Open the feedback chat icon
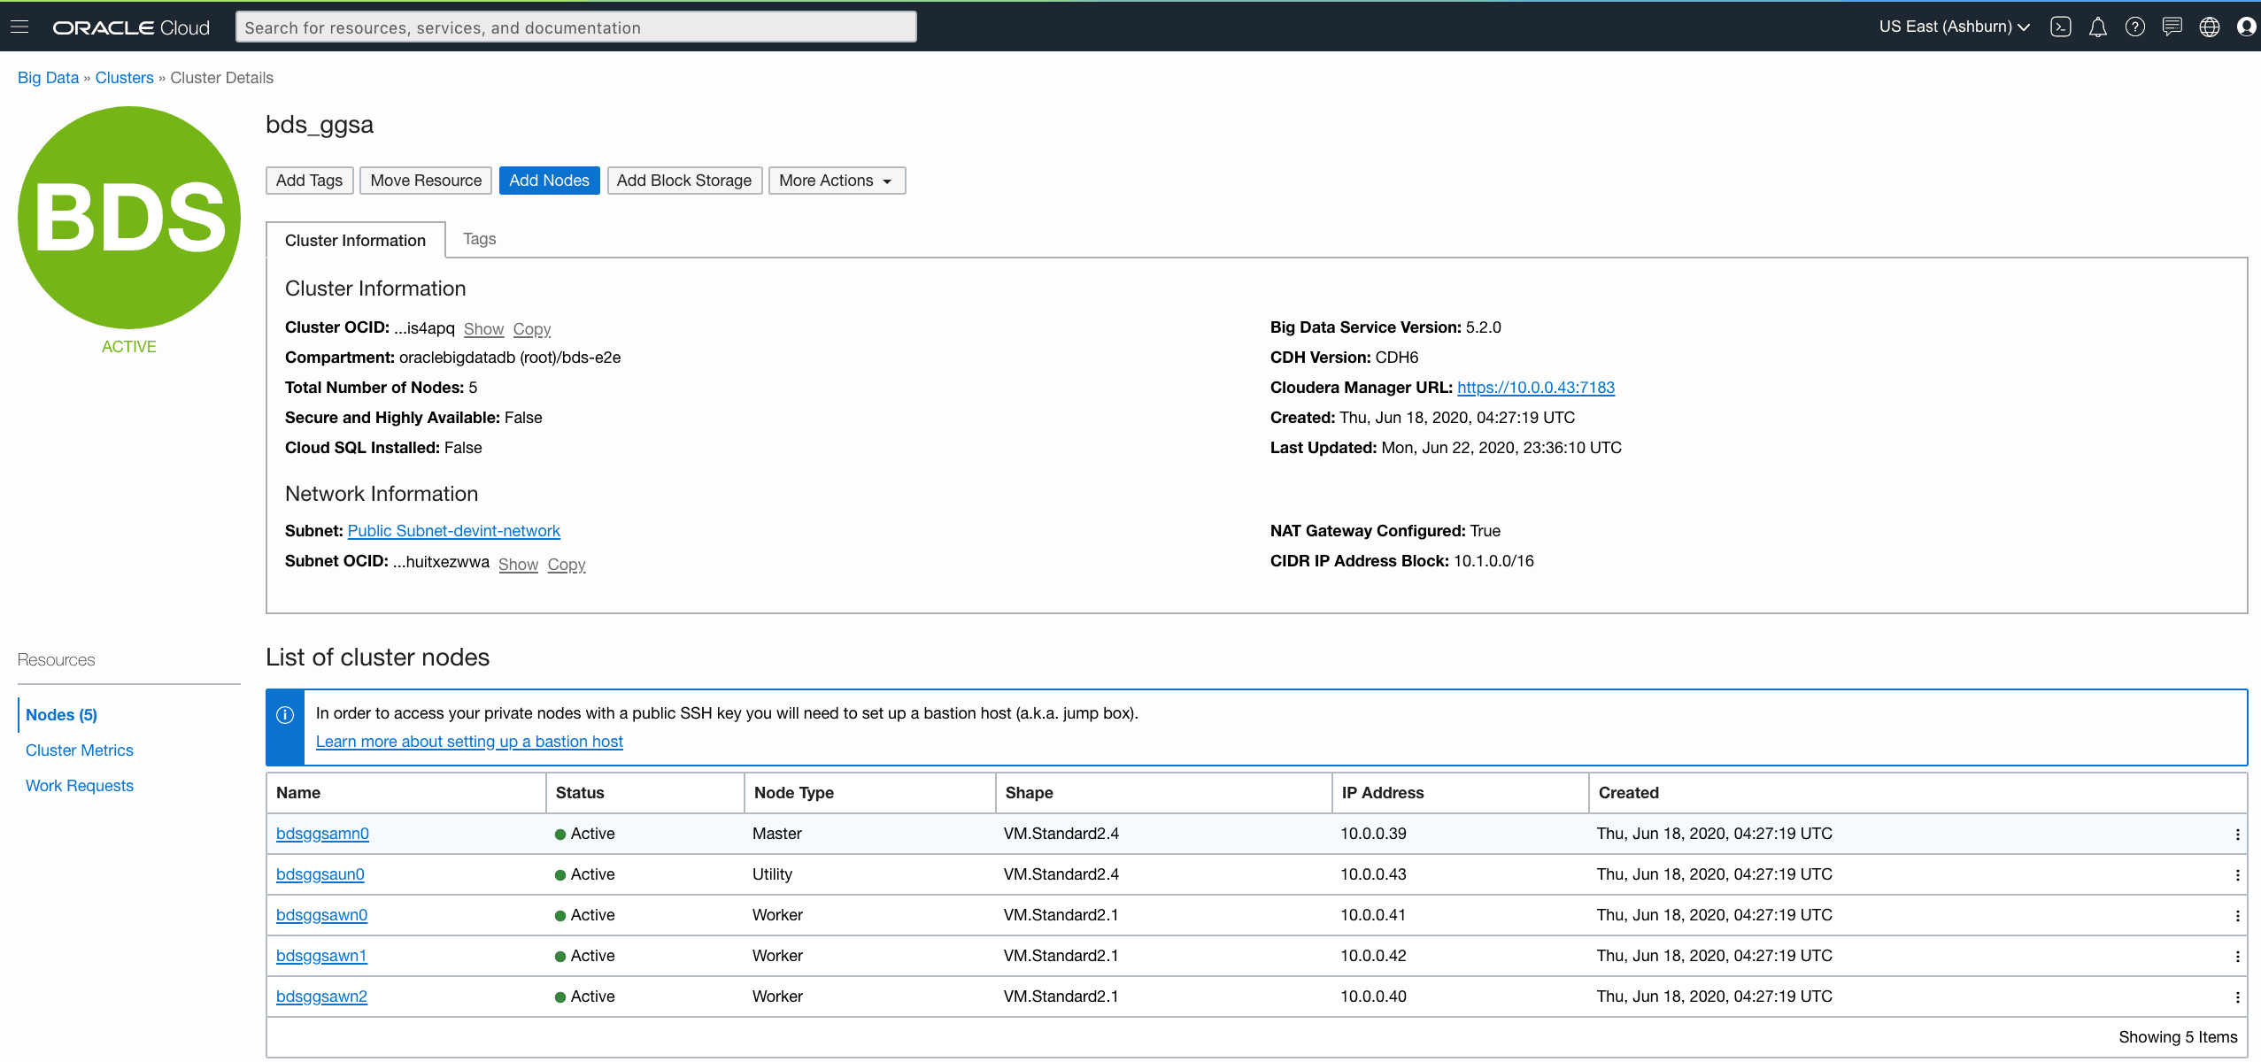This screenshot has height=1062, width=2261. coord(2172,27)
